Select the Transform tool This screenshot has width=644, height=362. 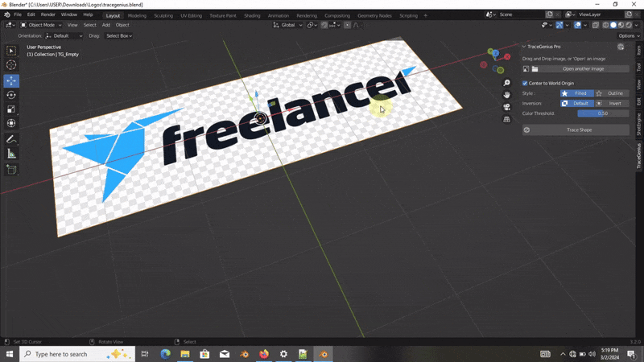[x=11, y=124]
